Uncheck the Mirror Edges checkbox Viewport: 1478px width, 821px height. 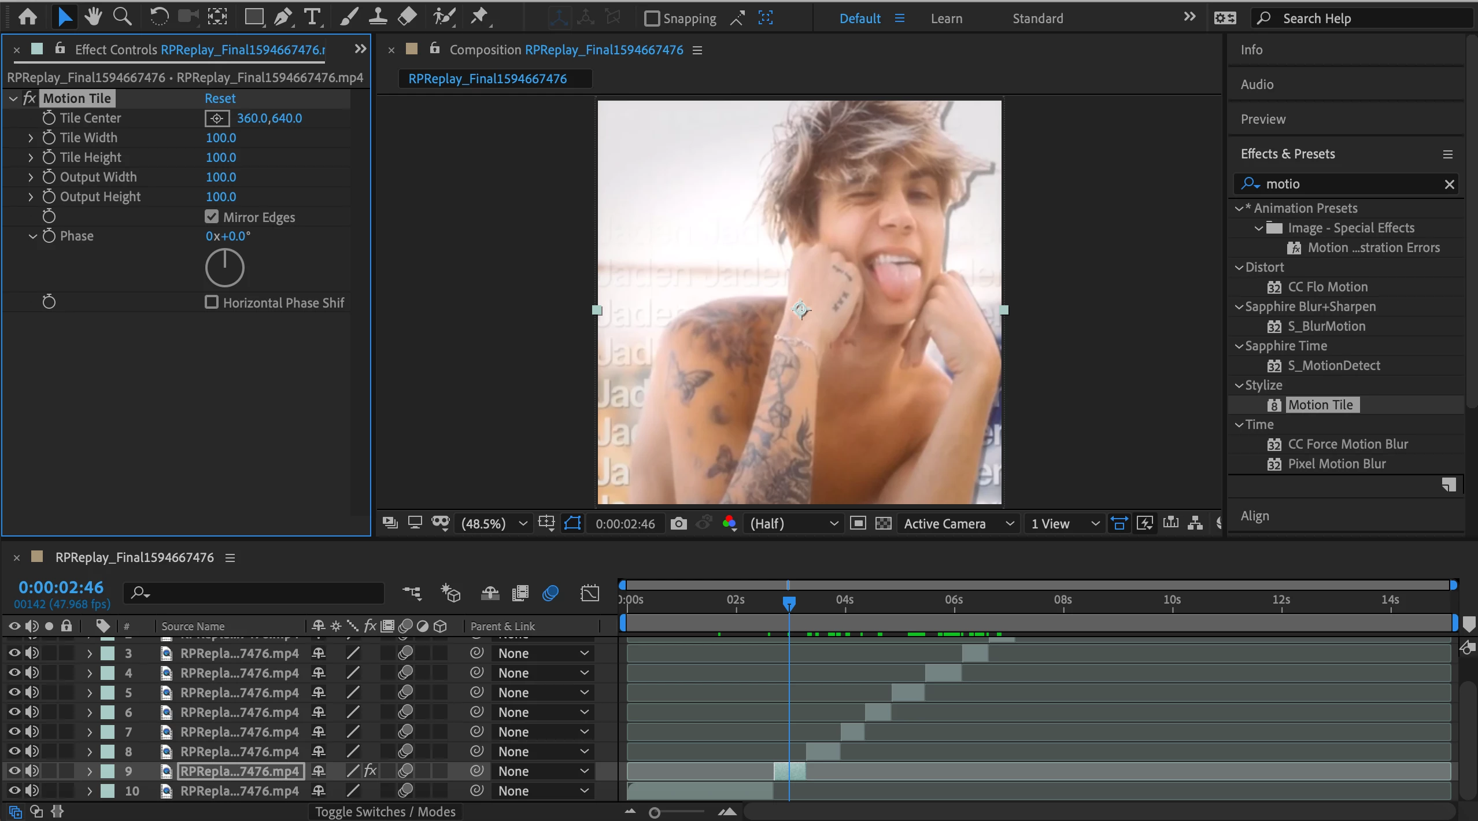coord(212,217)
